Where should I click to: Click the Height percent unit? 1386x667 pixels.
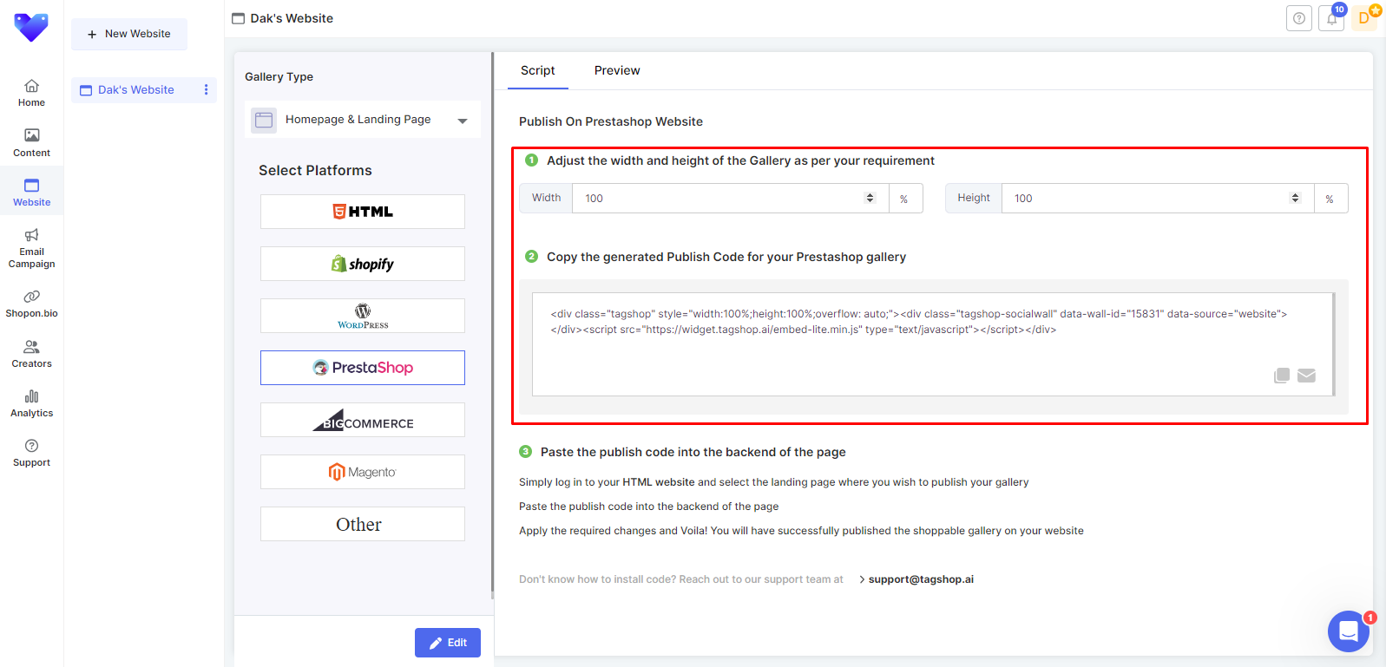point(1330,199)
